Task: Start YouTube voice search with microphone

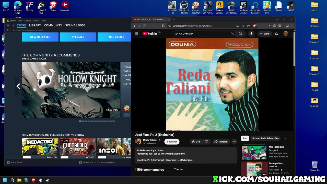Action: click(251, 34)
